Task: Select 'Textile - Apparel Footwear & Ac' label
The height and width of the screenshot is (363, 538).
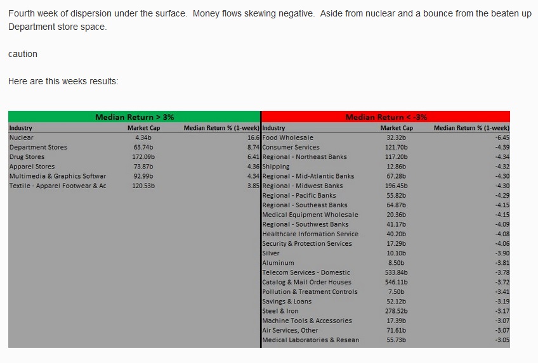Action: 58,185
